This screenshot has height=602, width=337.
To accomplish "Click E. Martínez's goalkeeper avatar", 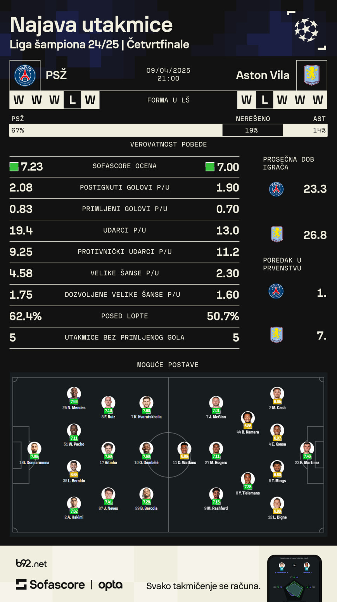I will (307, 449).
